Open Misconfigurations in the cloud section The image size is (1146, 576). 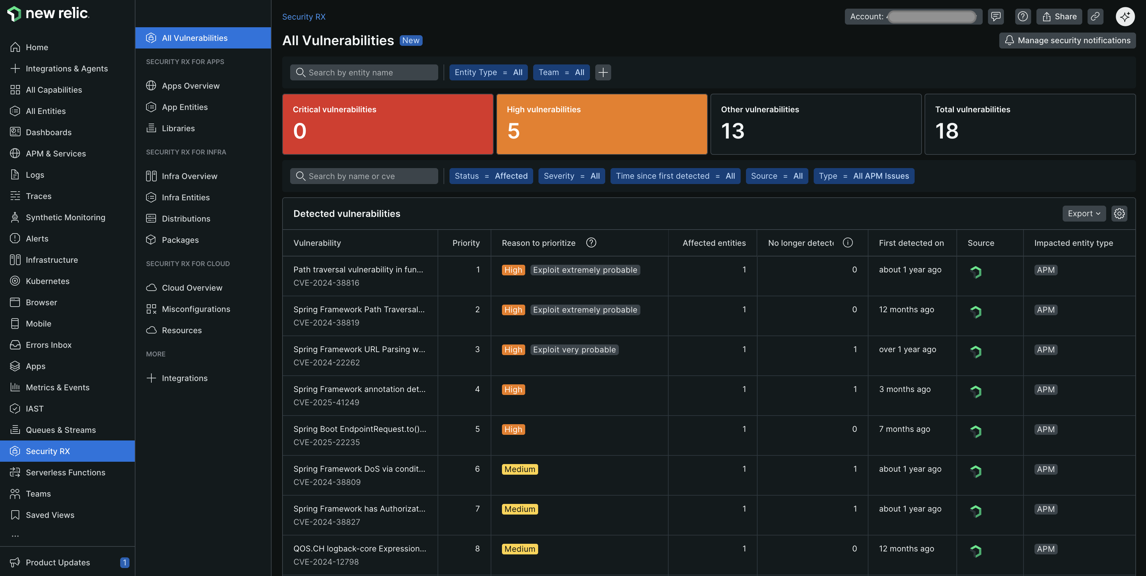pos(196,309)
